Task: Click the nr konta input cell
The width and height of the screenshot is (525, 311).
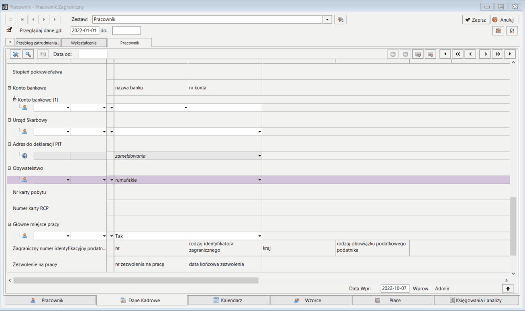Action: click(225, 108)
